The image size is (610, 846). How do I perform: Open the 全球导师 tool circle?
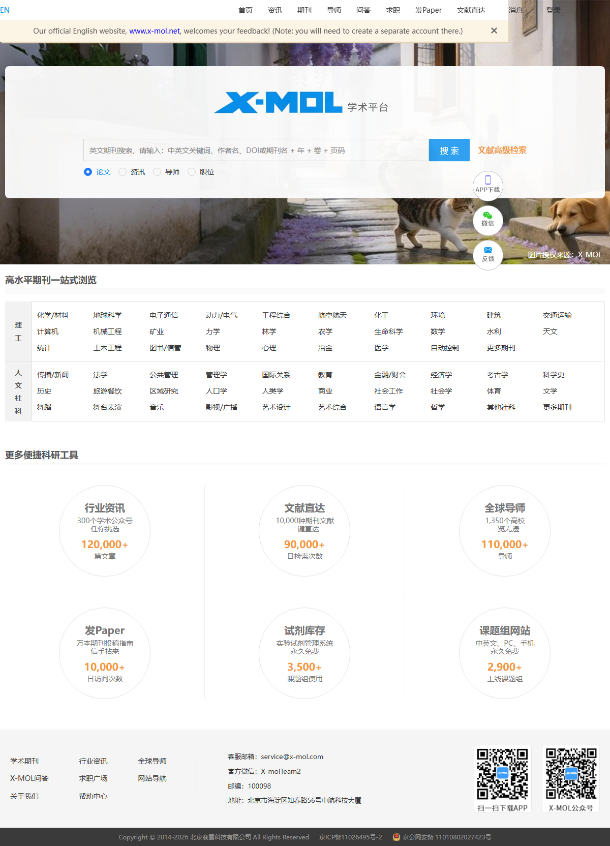505,531
